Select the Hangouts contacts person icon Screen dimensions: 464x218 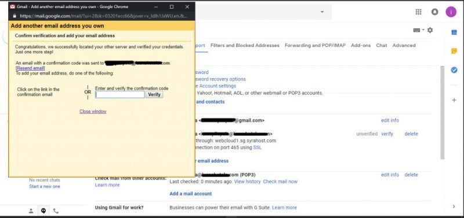[x=31, y=210]
